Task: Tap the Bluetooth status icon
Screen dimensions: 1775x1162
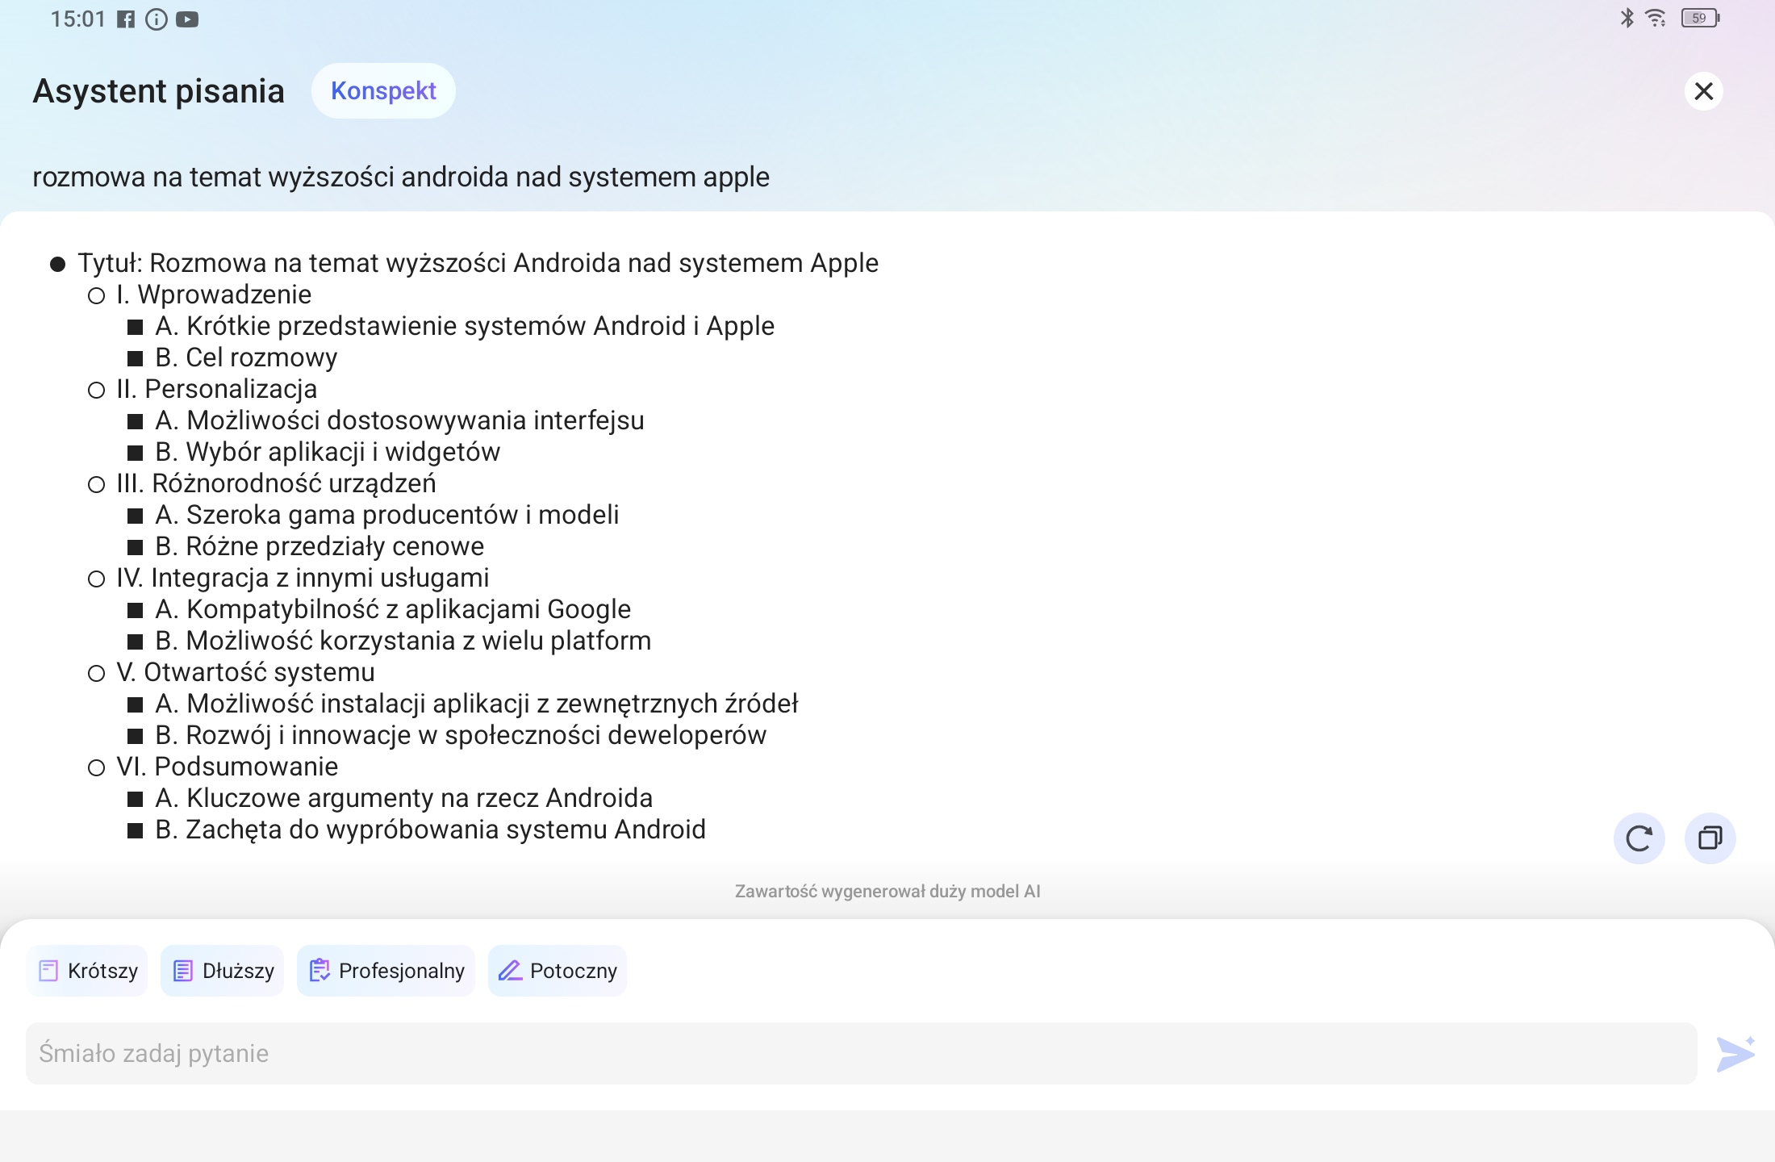Action: point(1627,18)
